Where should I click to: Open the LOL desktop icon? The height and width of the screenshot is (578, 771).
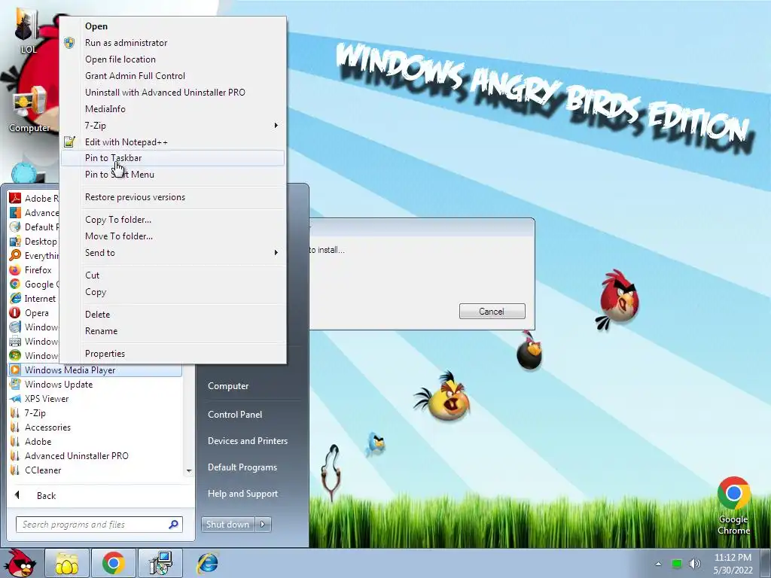click(x=28, y=30)
